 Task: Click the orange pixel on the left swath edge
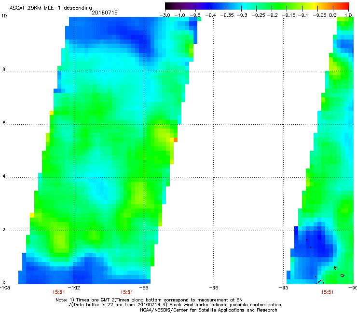point(176,140)
